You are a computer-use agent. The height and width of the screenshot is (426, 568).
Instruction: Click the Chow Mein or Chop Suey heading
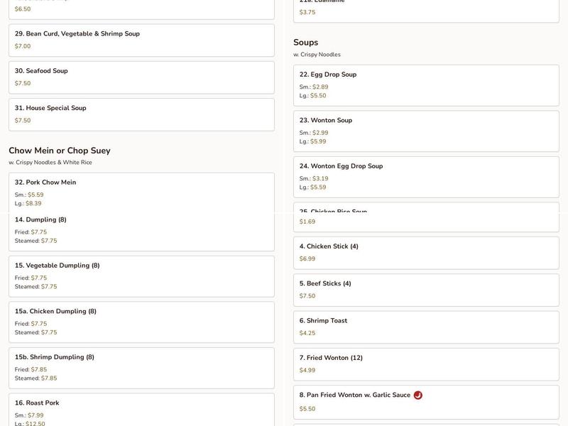coord(60,151)
